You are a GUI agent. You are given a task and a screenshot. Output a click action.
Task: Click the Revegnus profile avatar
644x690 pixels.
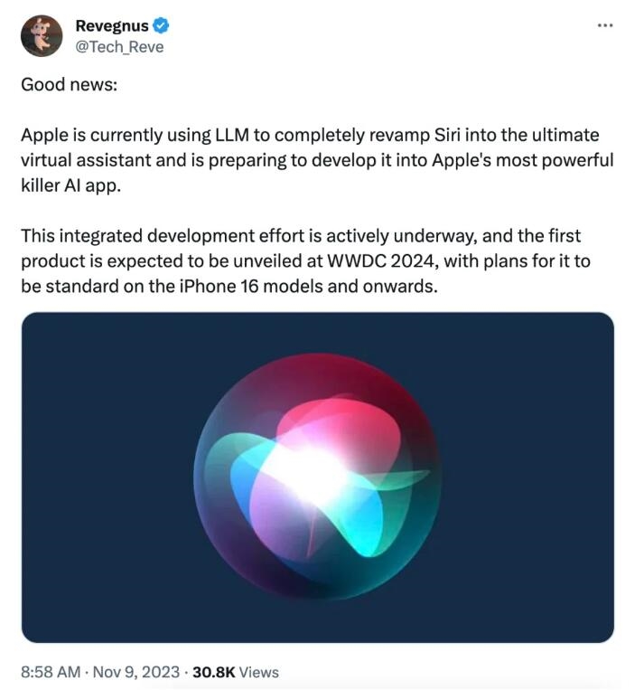pyautogui.click(x=42, y=35)
